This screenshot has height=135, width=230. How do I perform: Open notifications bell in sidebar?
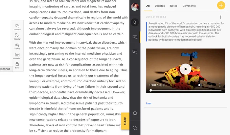(x=135, y=113)
